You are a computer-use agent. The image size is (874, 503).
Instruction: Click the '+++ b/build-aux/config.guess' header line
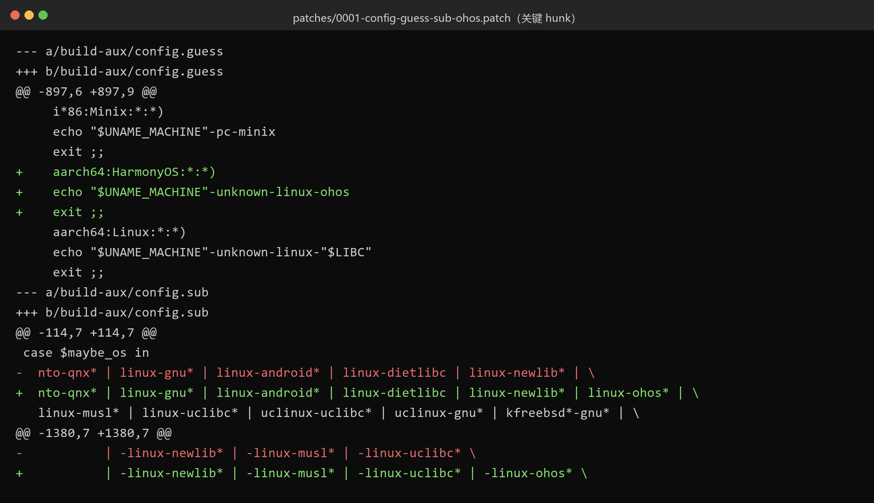click(119, 72)
